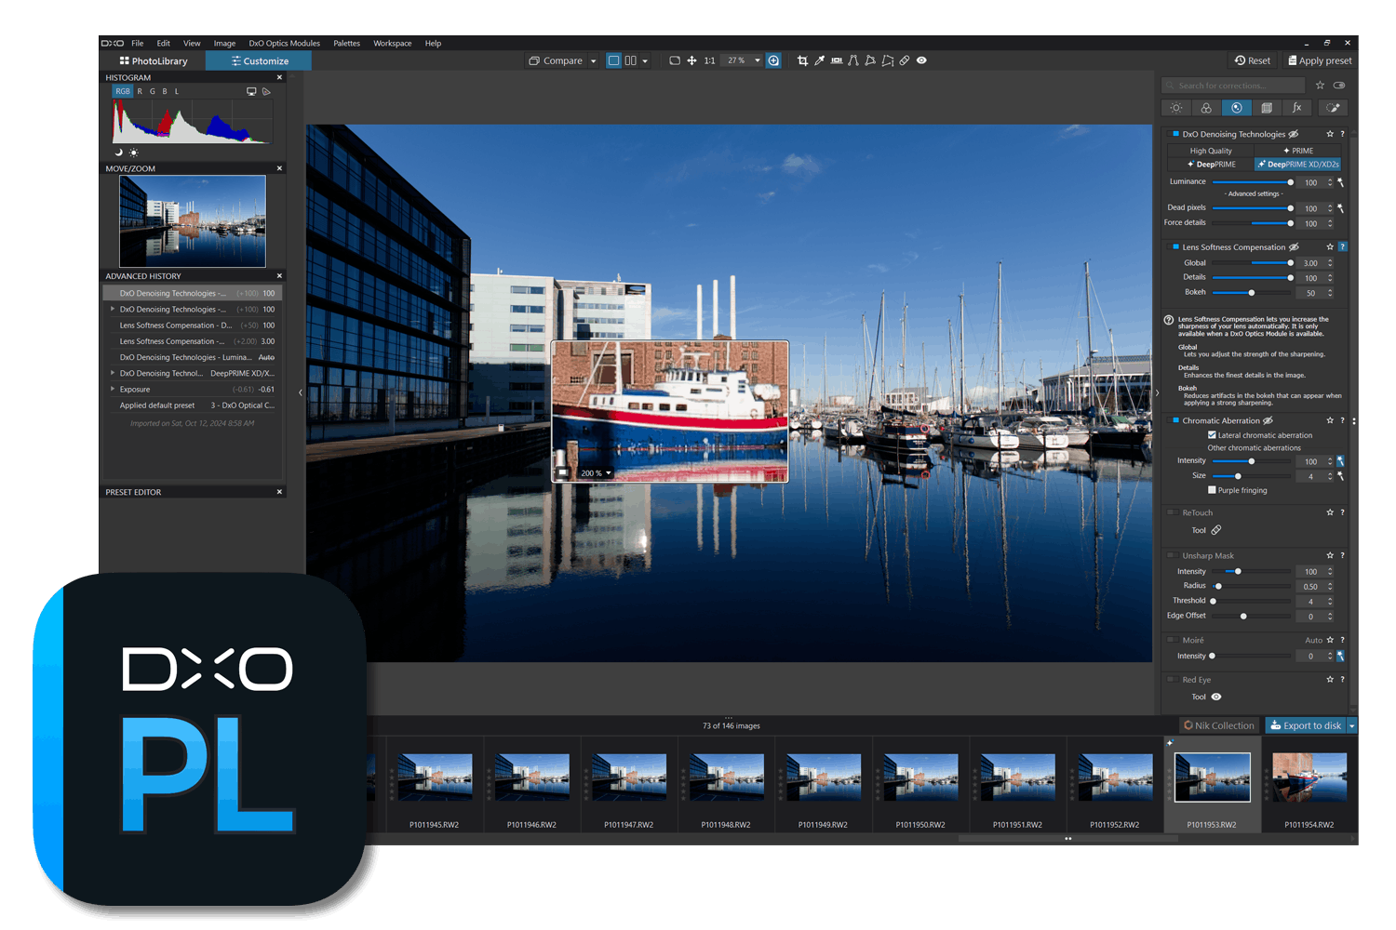The image size is (1396, 930).
Task: Open the File menu
Action: click(x=138, y=44)
